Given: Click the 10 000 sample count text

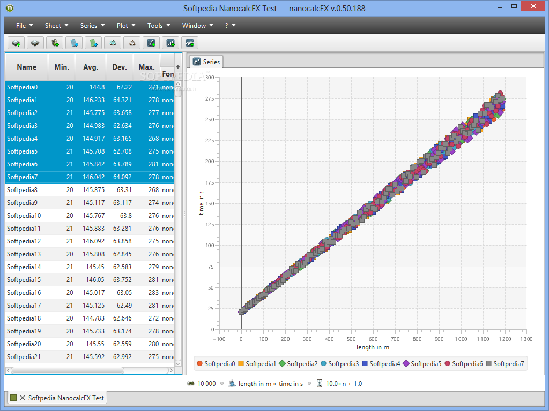Looking at the screenshot, I should coord(206,383).
